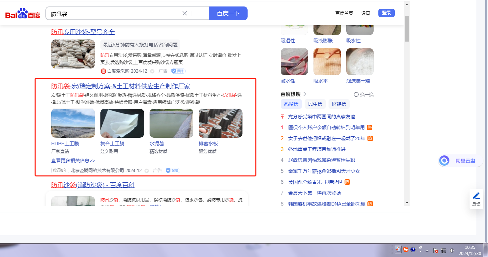Screen dimensions: 488x257
Task: Switch to the 热搜榜 tab
Action: point(291,104)
